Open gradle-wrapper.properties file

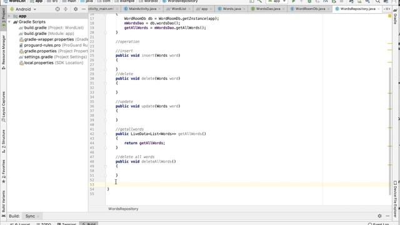pos(54,39)
